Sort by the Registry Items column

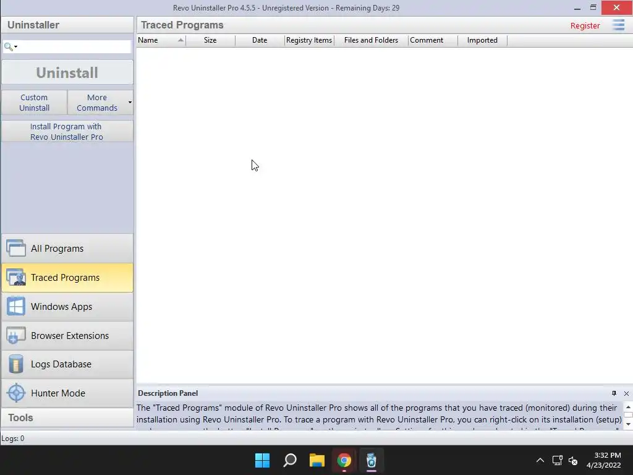click(309, 40)
